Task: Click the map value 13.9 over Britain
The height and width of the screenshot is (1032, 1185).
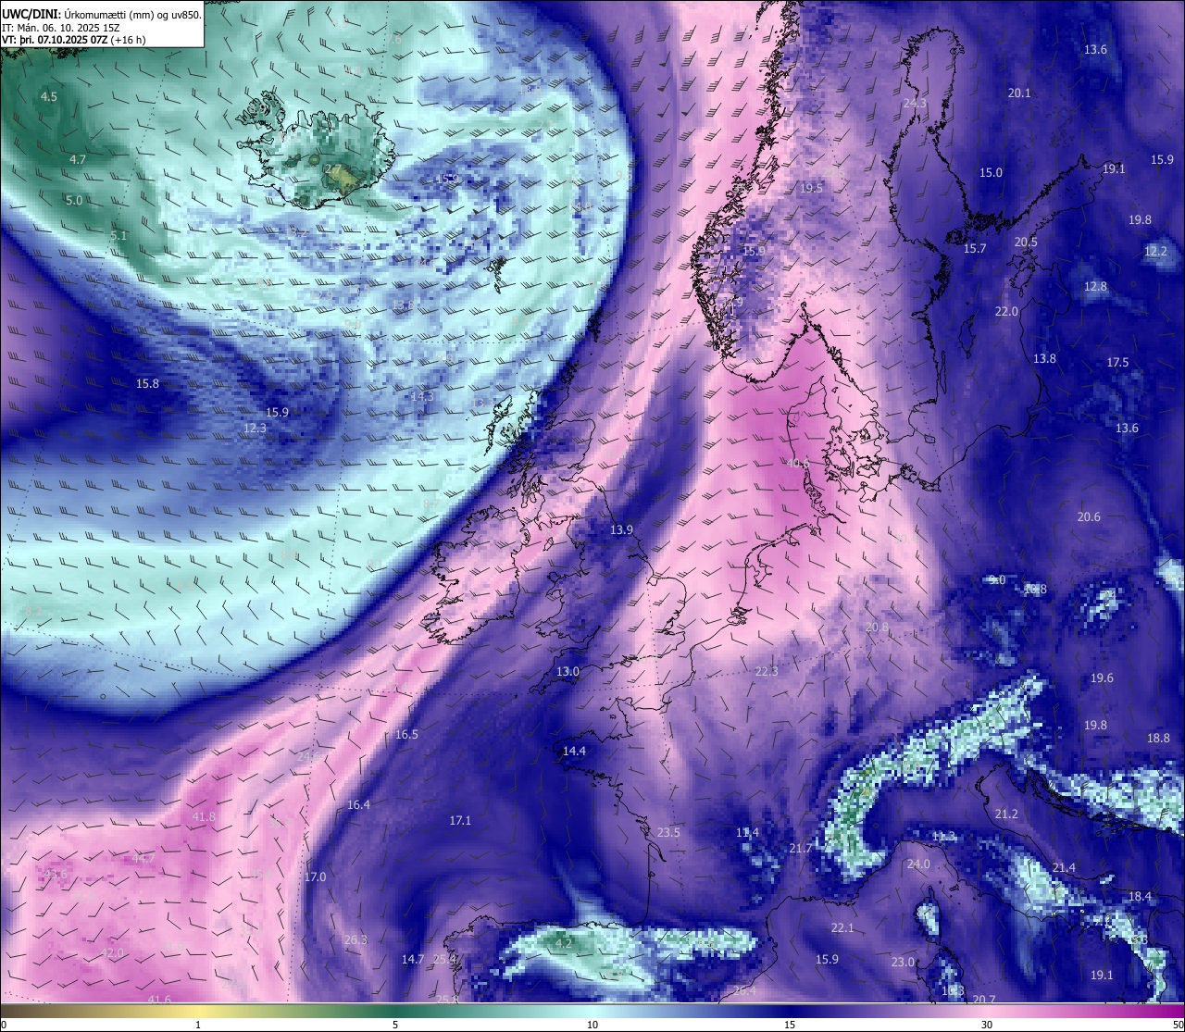Action: (622, 530)
